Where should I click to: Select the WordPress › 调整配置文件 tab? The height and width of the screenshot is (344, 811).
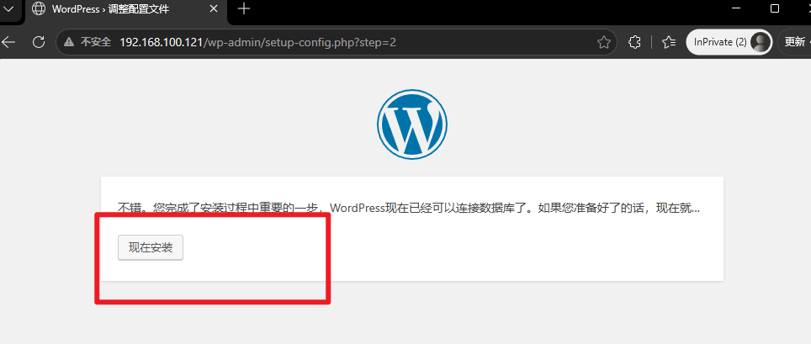tap(125, 9)
